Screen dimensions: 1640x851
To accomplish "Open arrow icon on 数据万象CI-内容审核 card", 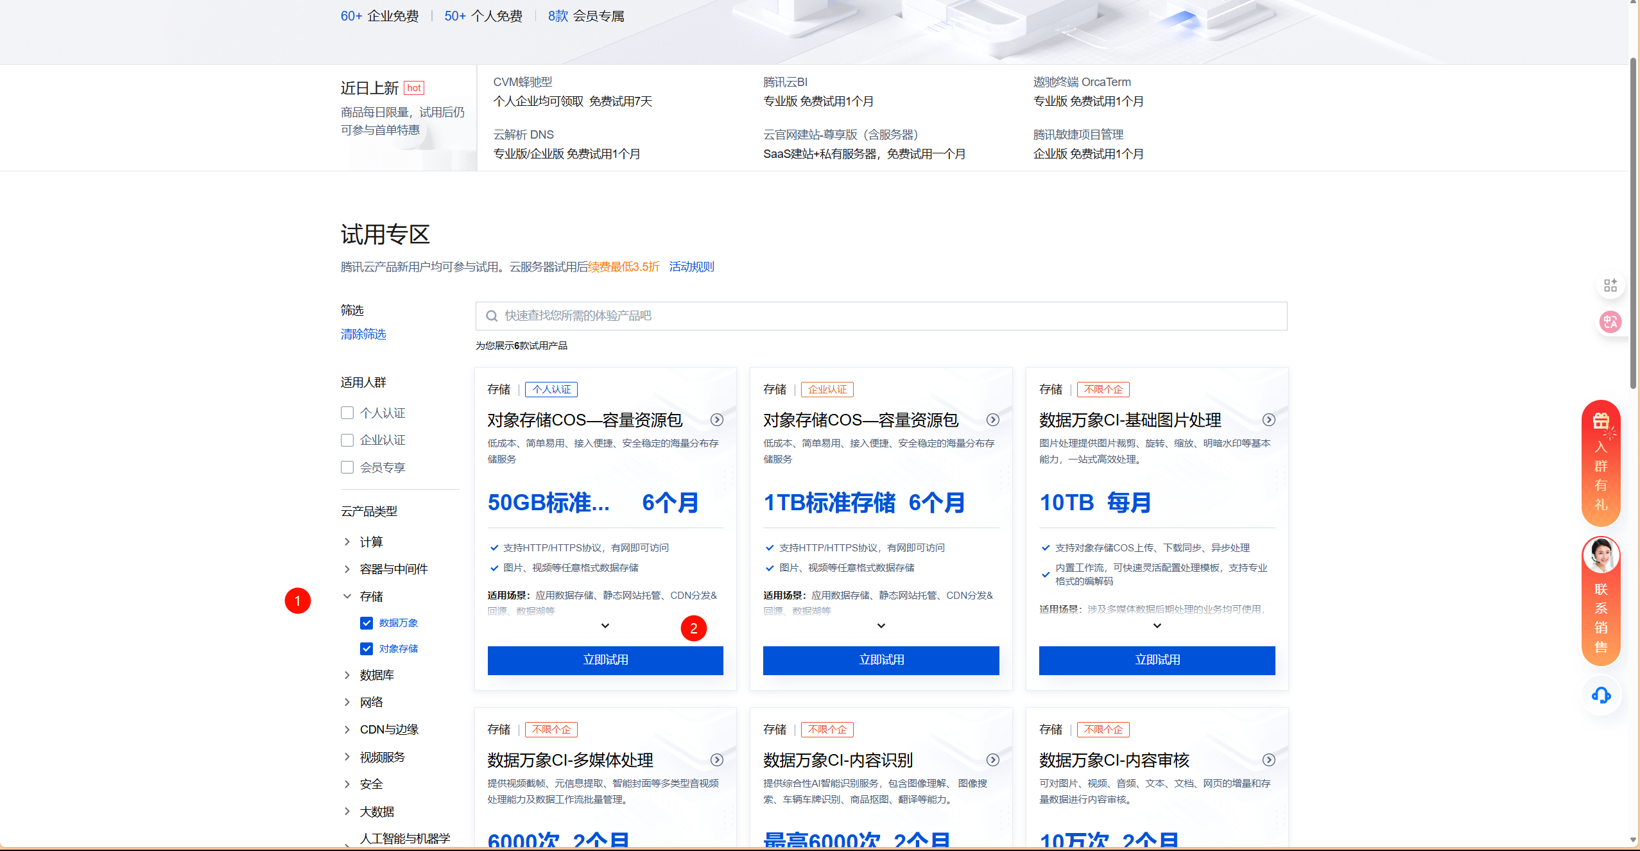I will coord(1269,760).
